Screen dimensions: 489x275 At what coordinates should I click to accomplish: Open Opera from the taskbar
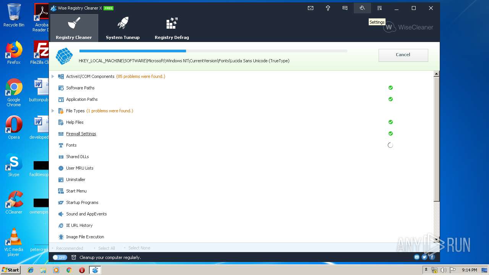point(82,270)
